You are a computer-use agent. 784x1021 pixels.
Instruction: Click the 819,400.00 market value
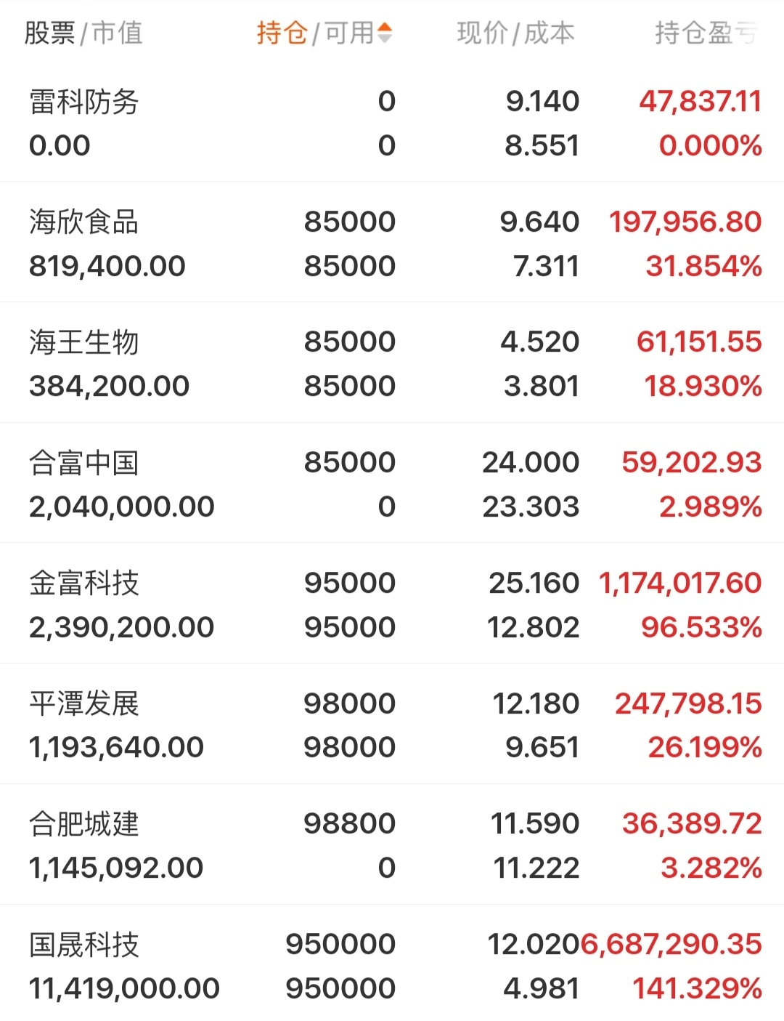tap(107, 266)
